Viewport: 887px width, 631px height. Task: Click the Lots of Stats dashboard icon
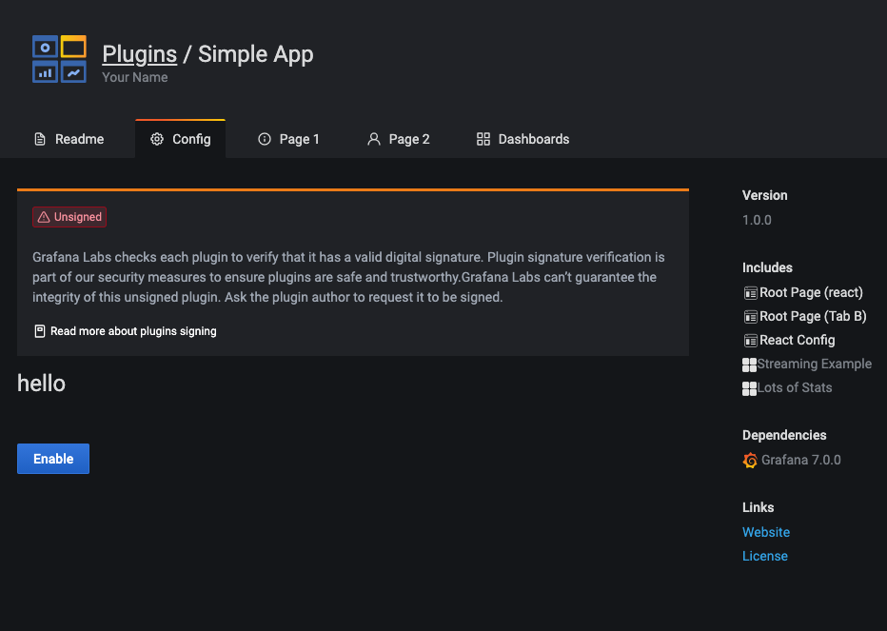point(750,389)
